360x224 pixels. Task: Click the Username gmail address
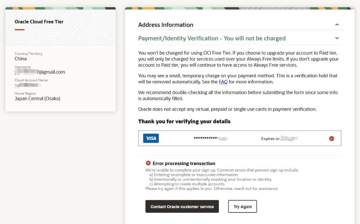pyautogui.click(x=40, y=72)
